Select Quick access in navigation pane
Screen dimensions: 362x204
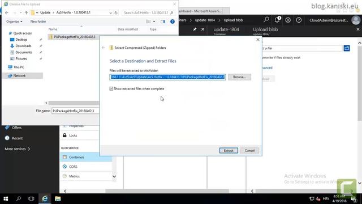point(22,33)
